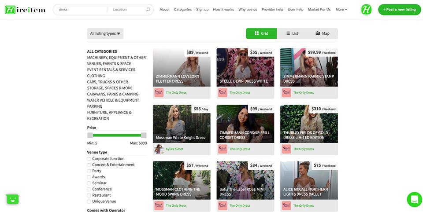The image size is (423, 212).
Task: Go to Categories in the top navigation
Action: (182, 9)
